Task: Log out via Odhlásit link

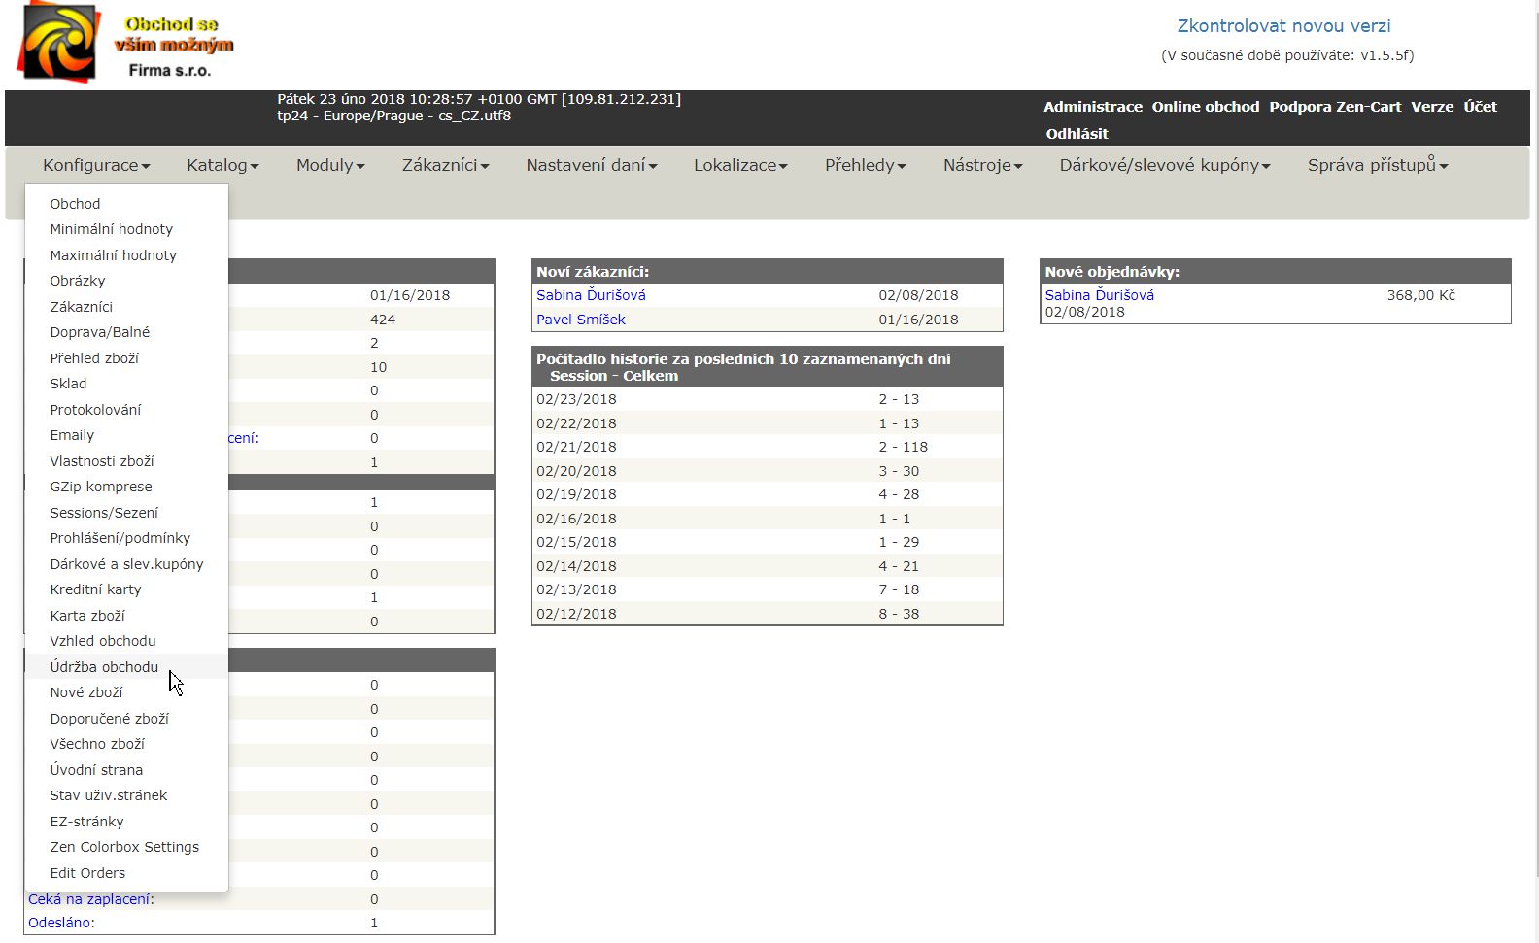Action: pyautogui.click(x=1077, y=134)
